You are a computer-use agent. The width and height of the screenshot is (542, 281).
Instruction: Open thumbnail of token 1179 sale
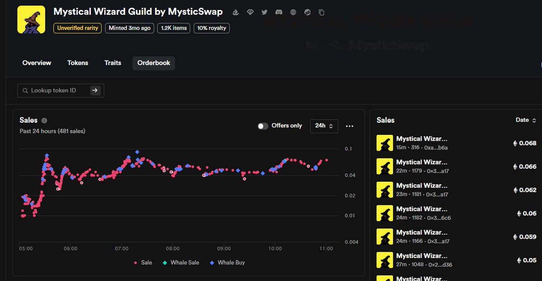click(x=384, y=166)
